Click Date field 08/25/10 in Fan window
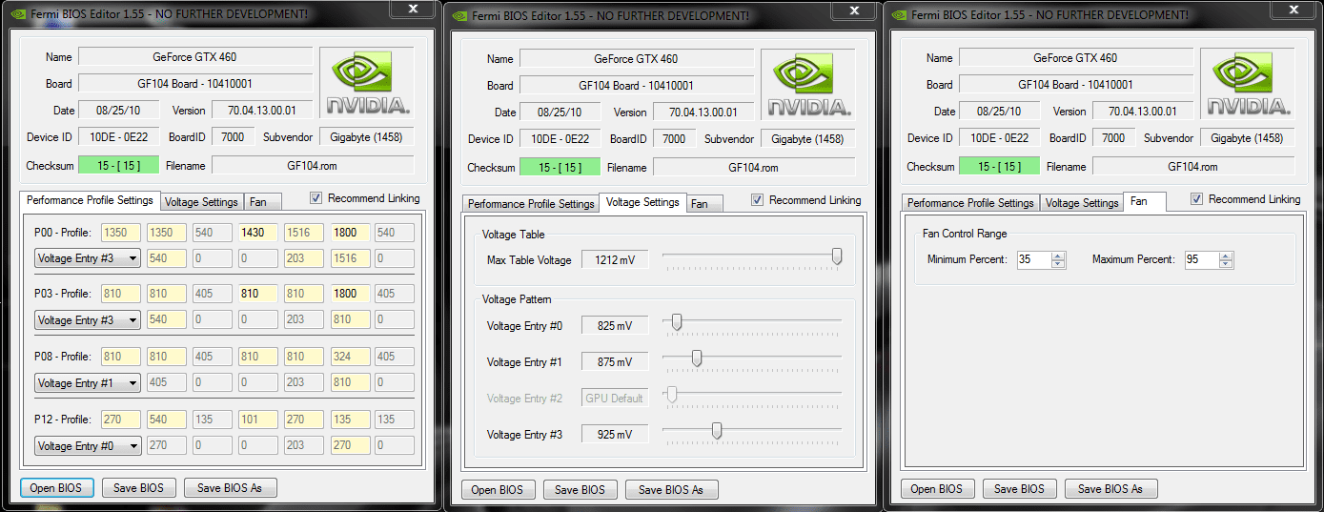 pyautogui.click(x=999, y=112)
